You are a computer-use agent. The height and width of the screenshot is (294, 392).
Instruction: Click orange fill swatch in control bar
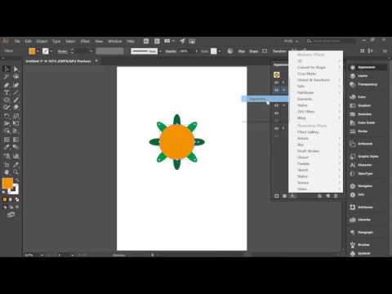[x=32, y=51]
